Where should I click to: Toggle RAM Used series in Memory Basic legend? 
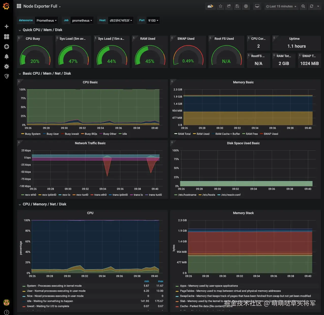coord(203,134)
